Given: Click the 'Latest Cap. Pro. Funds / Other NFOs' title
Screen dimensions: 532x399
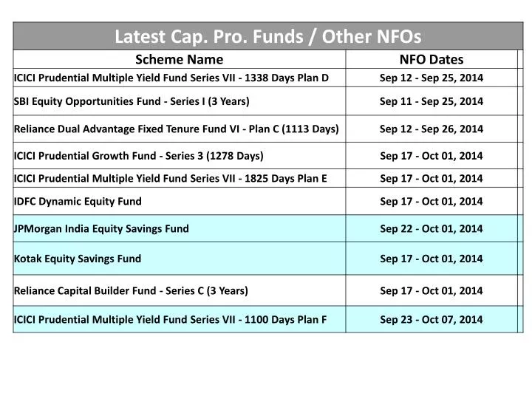Looking at the screenshot, I should [267, 35].
